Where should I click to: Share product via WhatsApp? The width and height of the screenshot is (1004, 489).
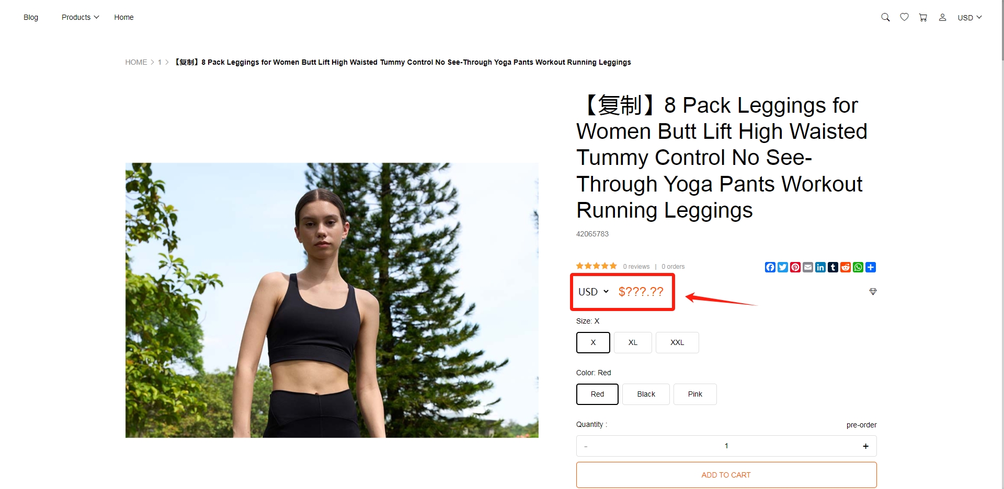pyautogui.click(x=858, y=267)
